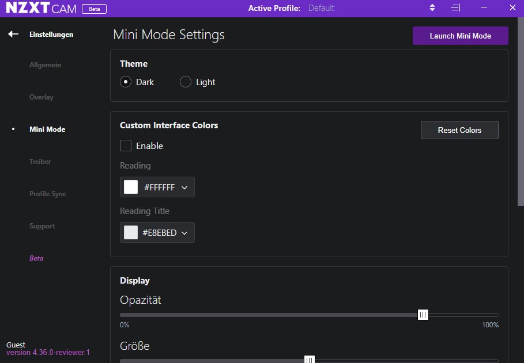Navigate to the Support section
The image size is (524, 363).
42,226
